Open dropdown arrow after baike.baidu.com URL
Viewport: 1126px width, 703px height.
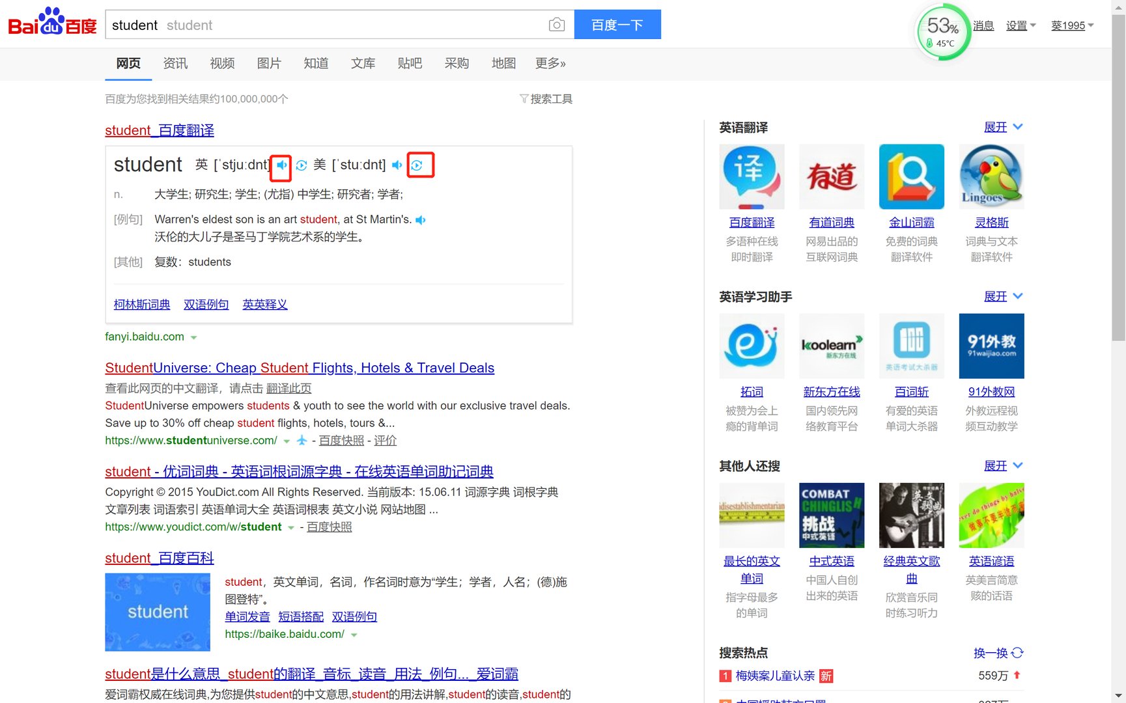354,635
